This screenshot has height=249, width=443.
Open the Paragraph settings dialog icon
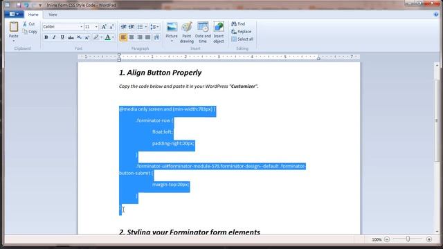point(156,37)
